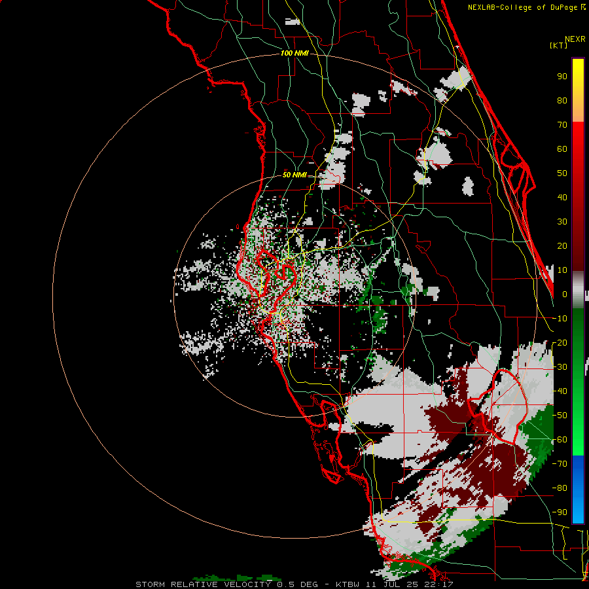Click the STORM RELATIVE VELOCITY caption text

click(x=204, y=584)
